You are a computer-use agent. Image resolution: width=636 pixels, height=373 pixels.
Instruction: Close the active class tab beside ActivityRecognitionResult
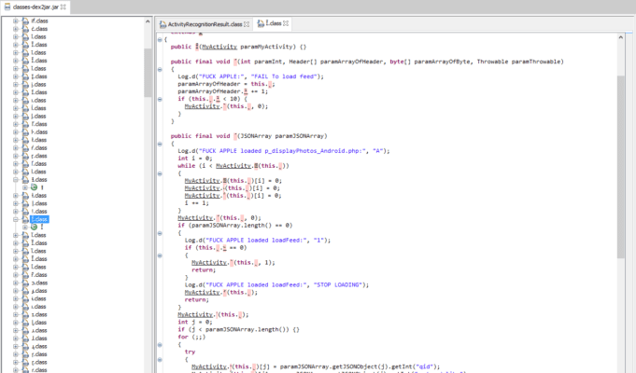coord(286,23)
